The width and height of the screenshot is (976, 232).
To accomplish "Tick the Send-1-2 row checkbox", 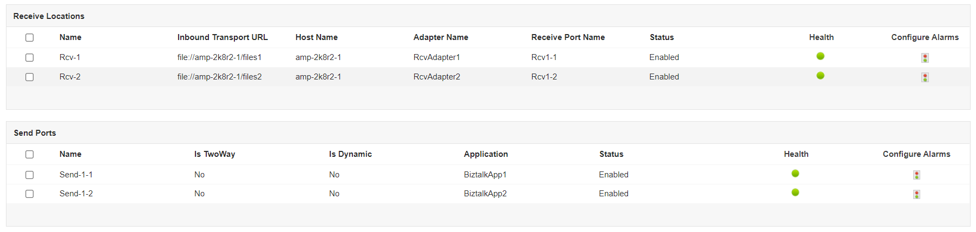I will (x=30, y=194).
